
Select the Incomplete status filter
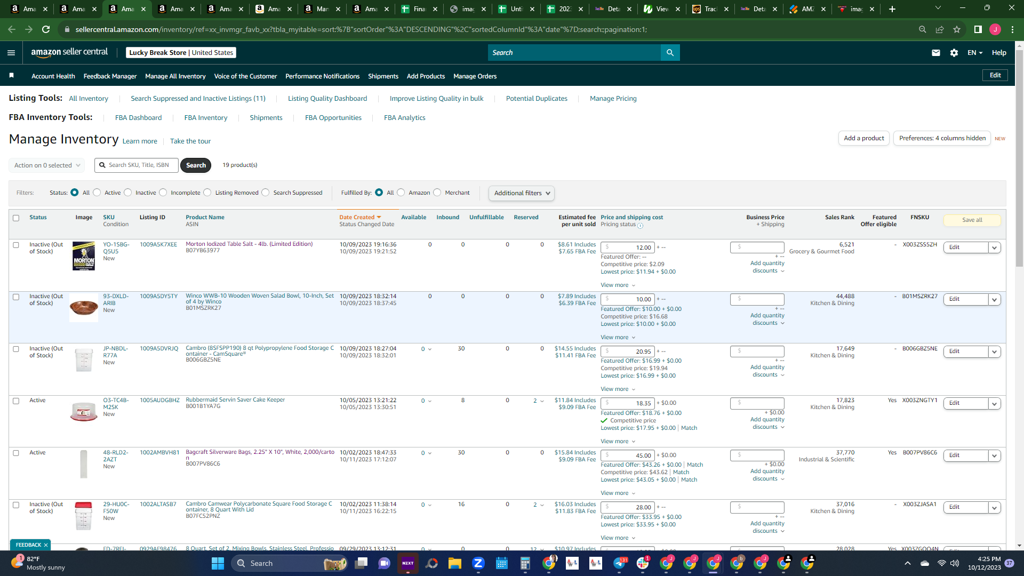(x=163, y=193)
